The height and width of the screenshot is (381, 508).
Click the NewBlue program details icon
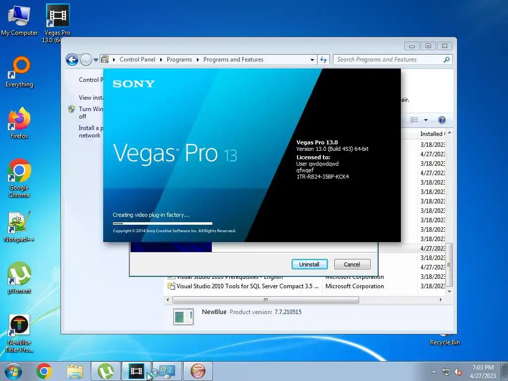[184, 317]
